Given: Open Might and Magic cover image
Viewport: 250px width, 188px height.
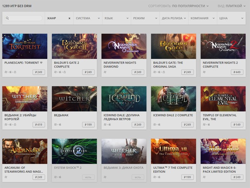Looking at the screenshot, I should 223,151.
